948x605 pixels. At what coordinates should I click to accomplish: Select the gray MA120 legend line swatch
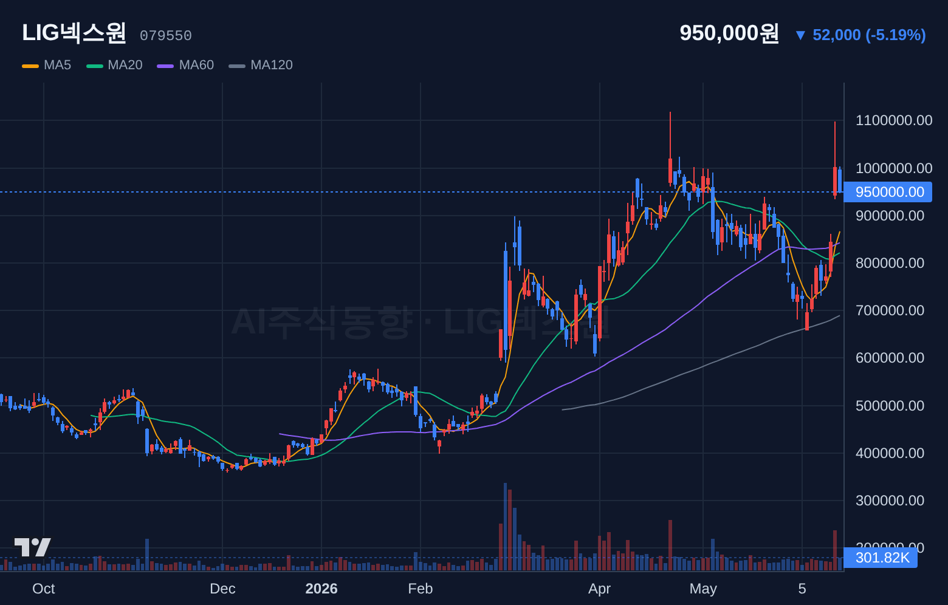pyautogui.click(x=237, y=66)
